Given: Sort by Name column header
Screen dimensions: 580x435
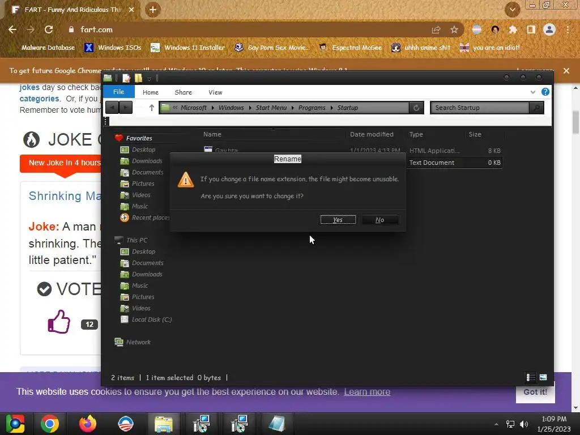Looking at the screenshot, I should pyautogui.click(x=212, y=134).
